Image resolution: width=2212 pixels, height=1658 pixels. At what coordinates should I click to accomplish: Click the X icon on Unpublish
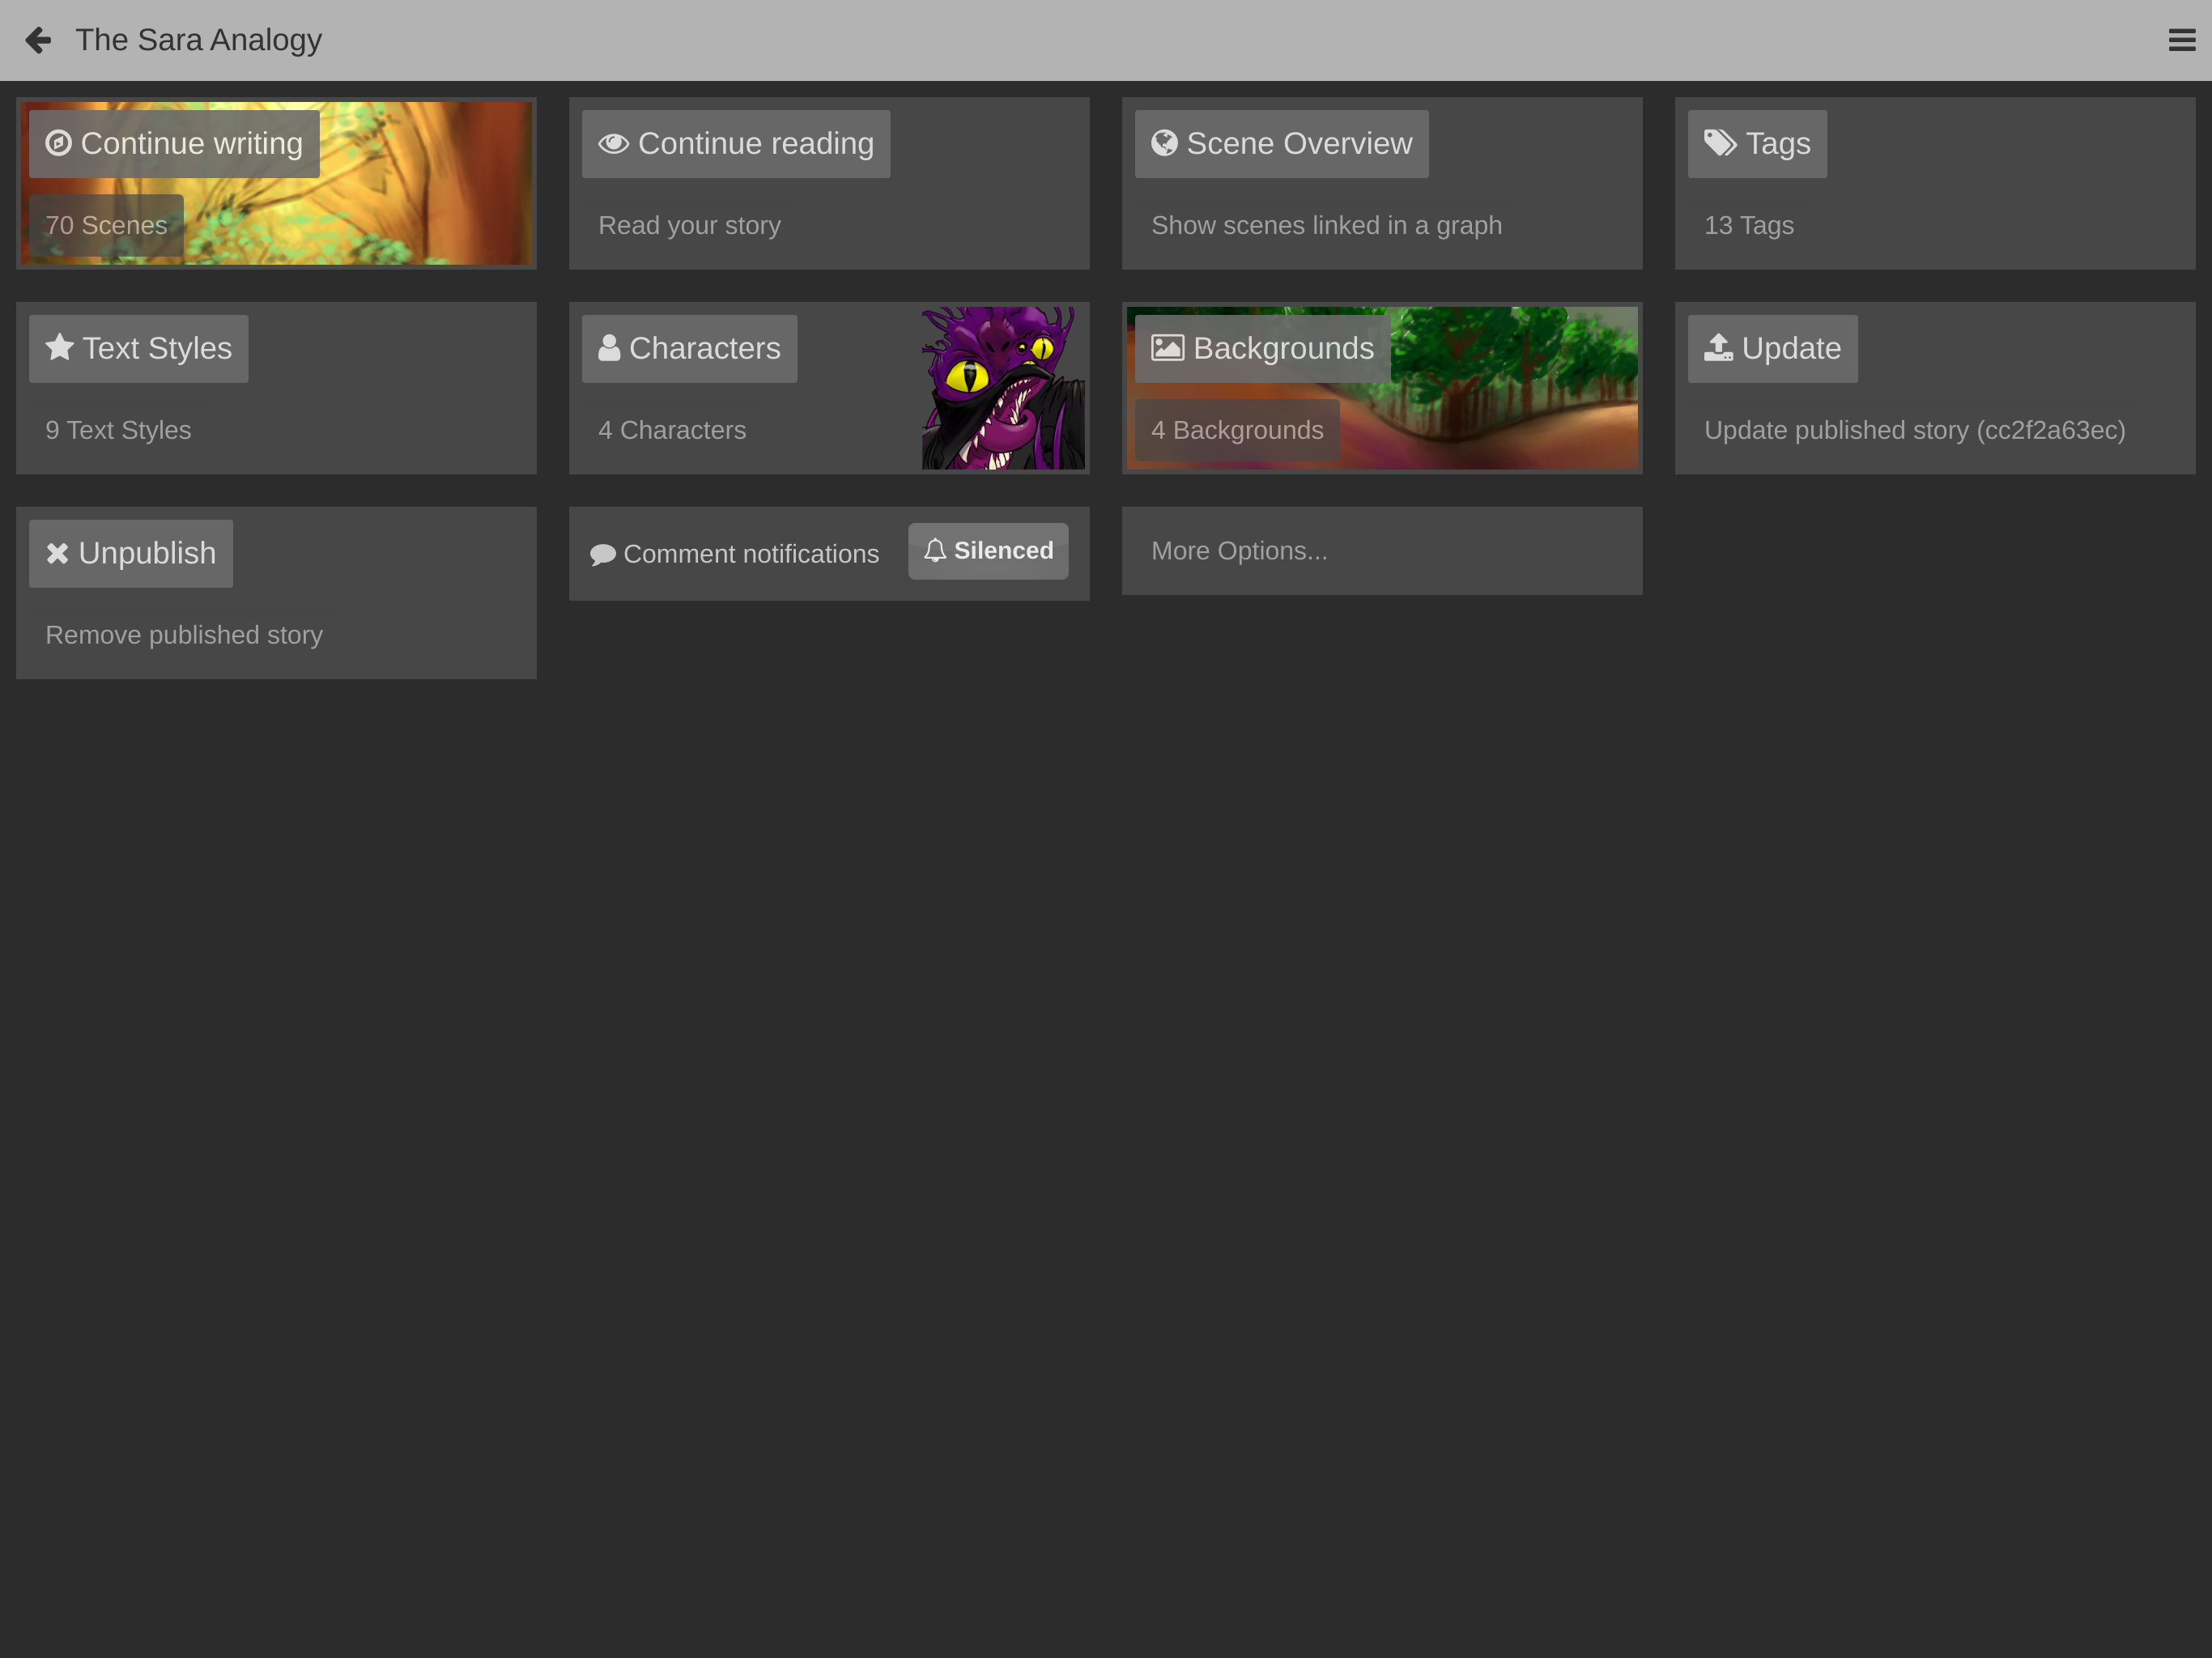point(57,553)
